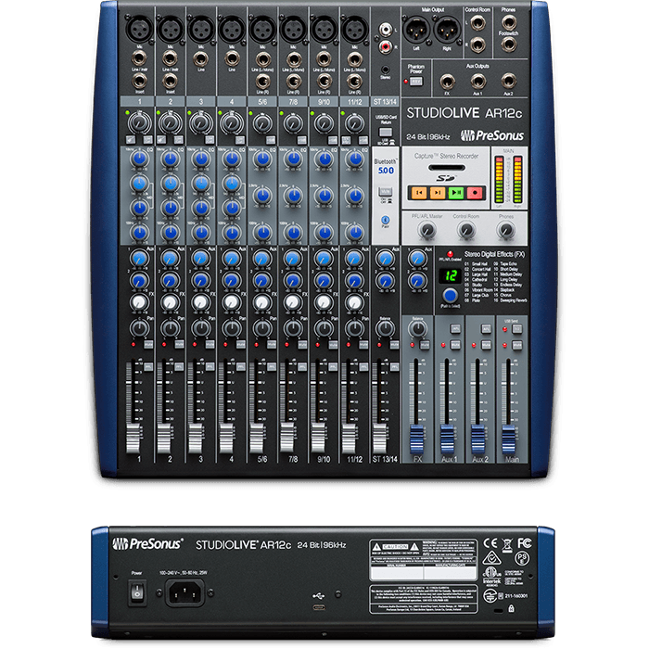The height and width of the screenshot is (649, 649).
Task: Select the Phones output jack
Action: pos(509,22)
